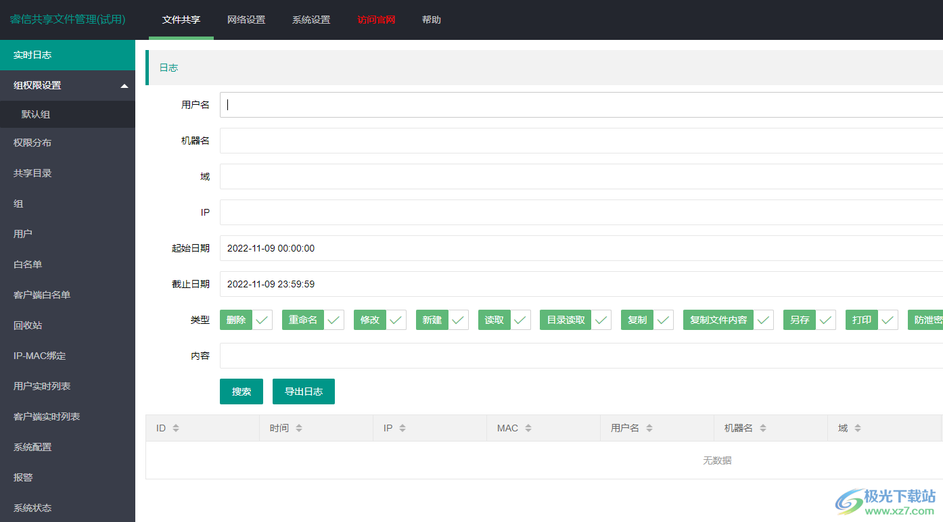Viewport: 943px width, 522px height.
Task: Toggle the 新建 type checkbox
Action: click(442, 320)
